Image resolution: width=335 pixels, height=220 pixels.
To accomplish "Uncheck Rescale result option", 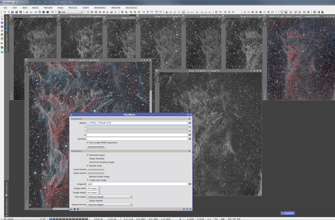I will click(x=88, y=165).
